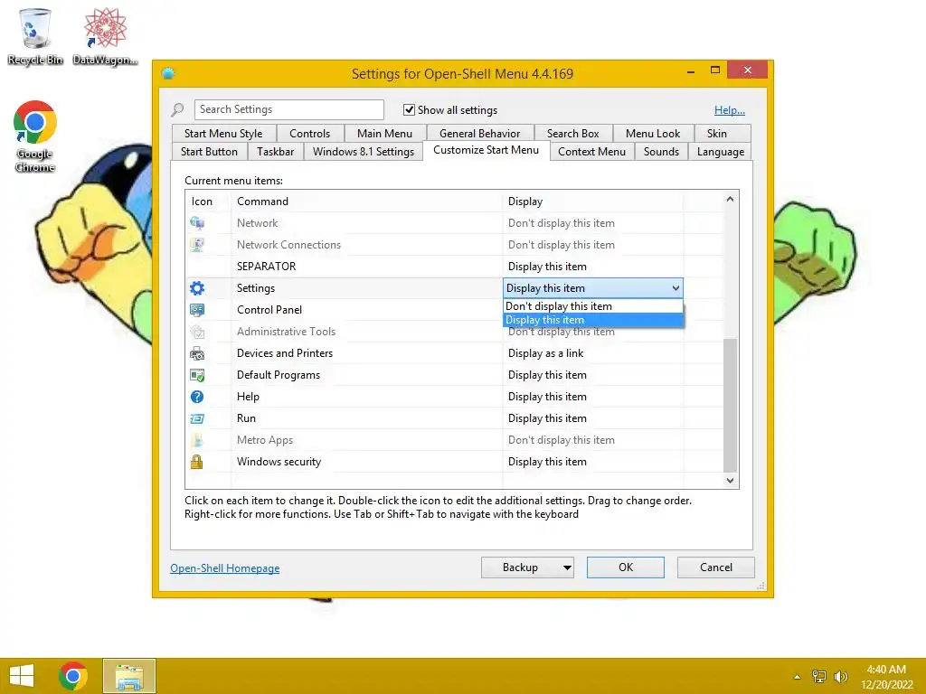Click the Network row icon

[196, 223]
